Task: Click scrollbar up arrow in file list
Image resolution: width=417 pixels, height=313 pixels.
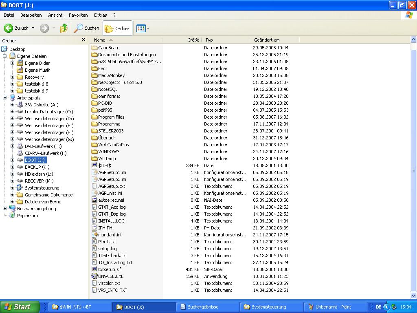Action: click(x=414, y=40)
